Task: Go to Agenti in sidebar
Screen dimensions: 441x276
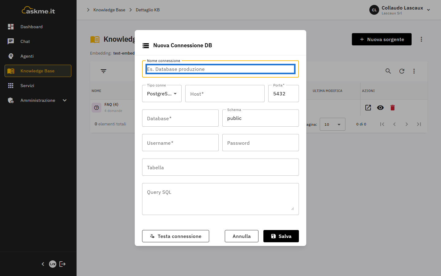Action: tap(38, 56)
